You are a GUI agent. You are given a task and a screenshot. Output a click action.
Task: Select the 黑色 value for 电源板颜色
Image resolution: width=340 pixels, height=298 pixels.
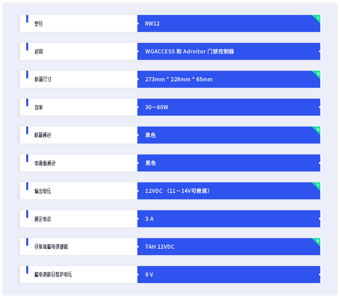[x=150, y=163]
